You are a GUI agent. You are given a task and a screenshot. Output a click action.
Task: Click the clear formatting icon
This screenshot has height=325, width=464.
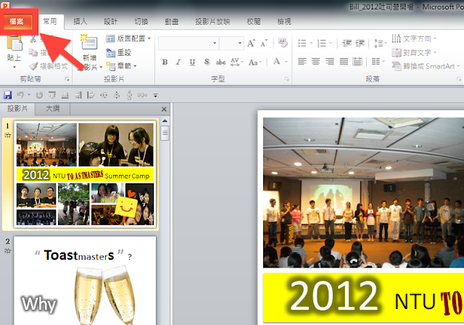[283, 44]
